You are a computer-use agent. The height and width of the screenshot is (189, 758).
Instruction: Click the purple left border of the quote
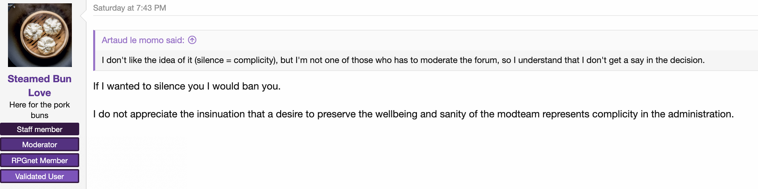coord(94,50)
